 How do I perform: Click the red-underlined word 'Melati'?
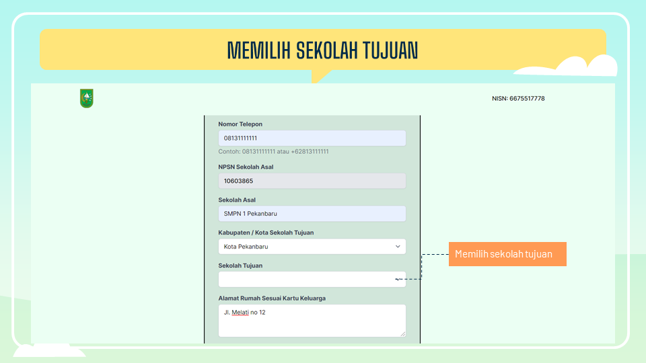240,312
